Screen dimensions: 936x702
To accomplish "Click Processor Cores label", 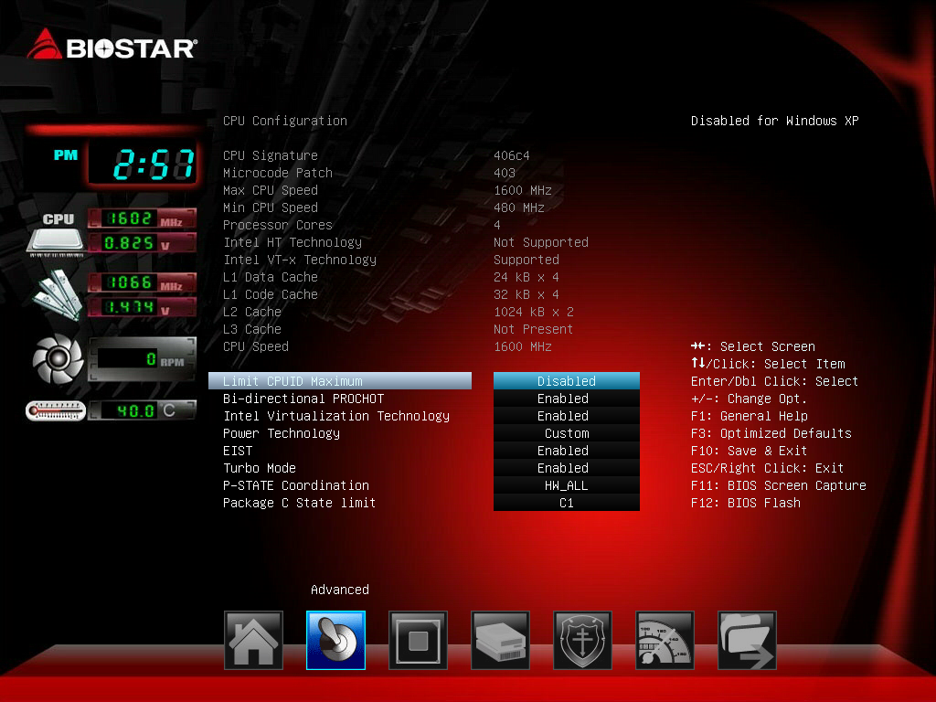I will [x=278, y=225].
